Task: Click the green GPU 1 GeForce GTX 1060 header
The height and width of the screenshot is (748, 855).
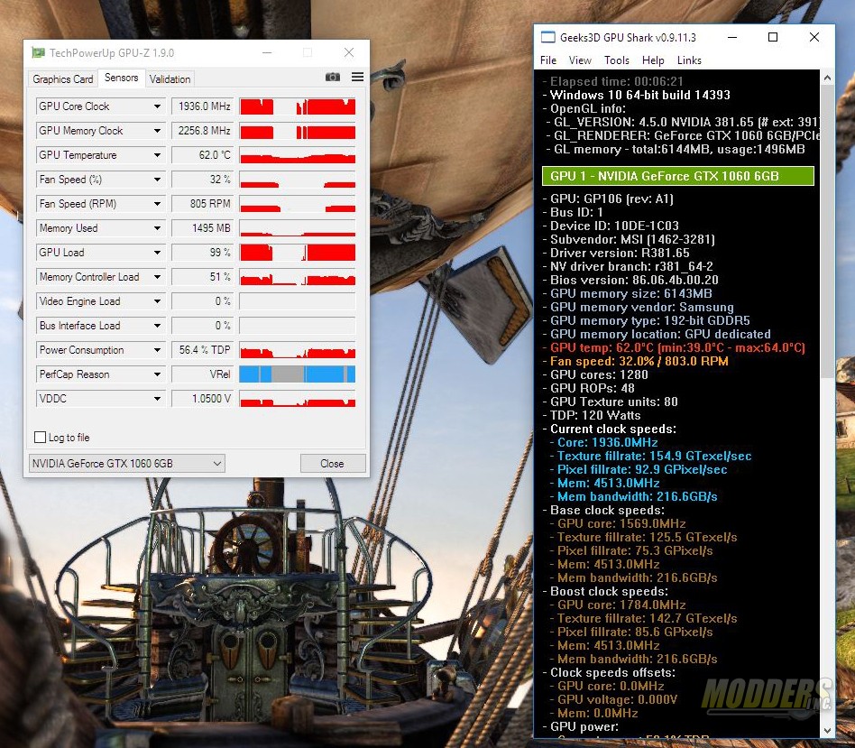Action: [x=678, y=176]
